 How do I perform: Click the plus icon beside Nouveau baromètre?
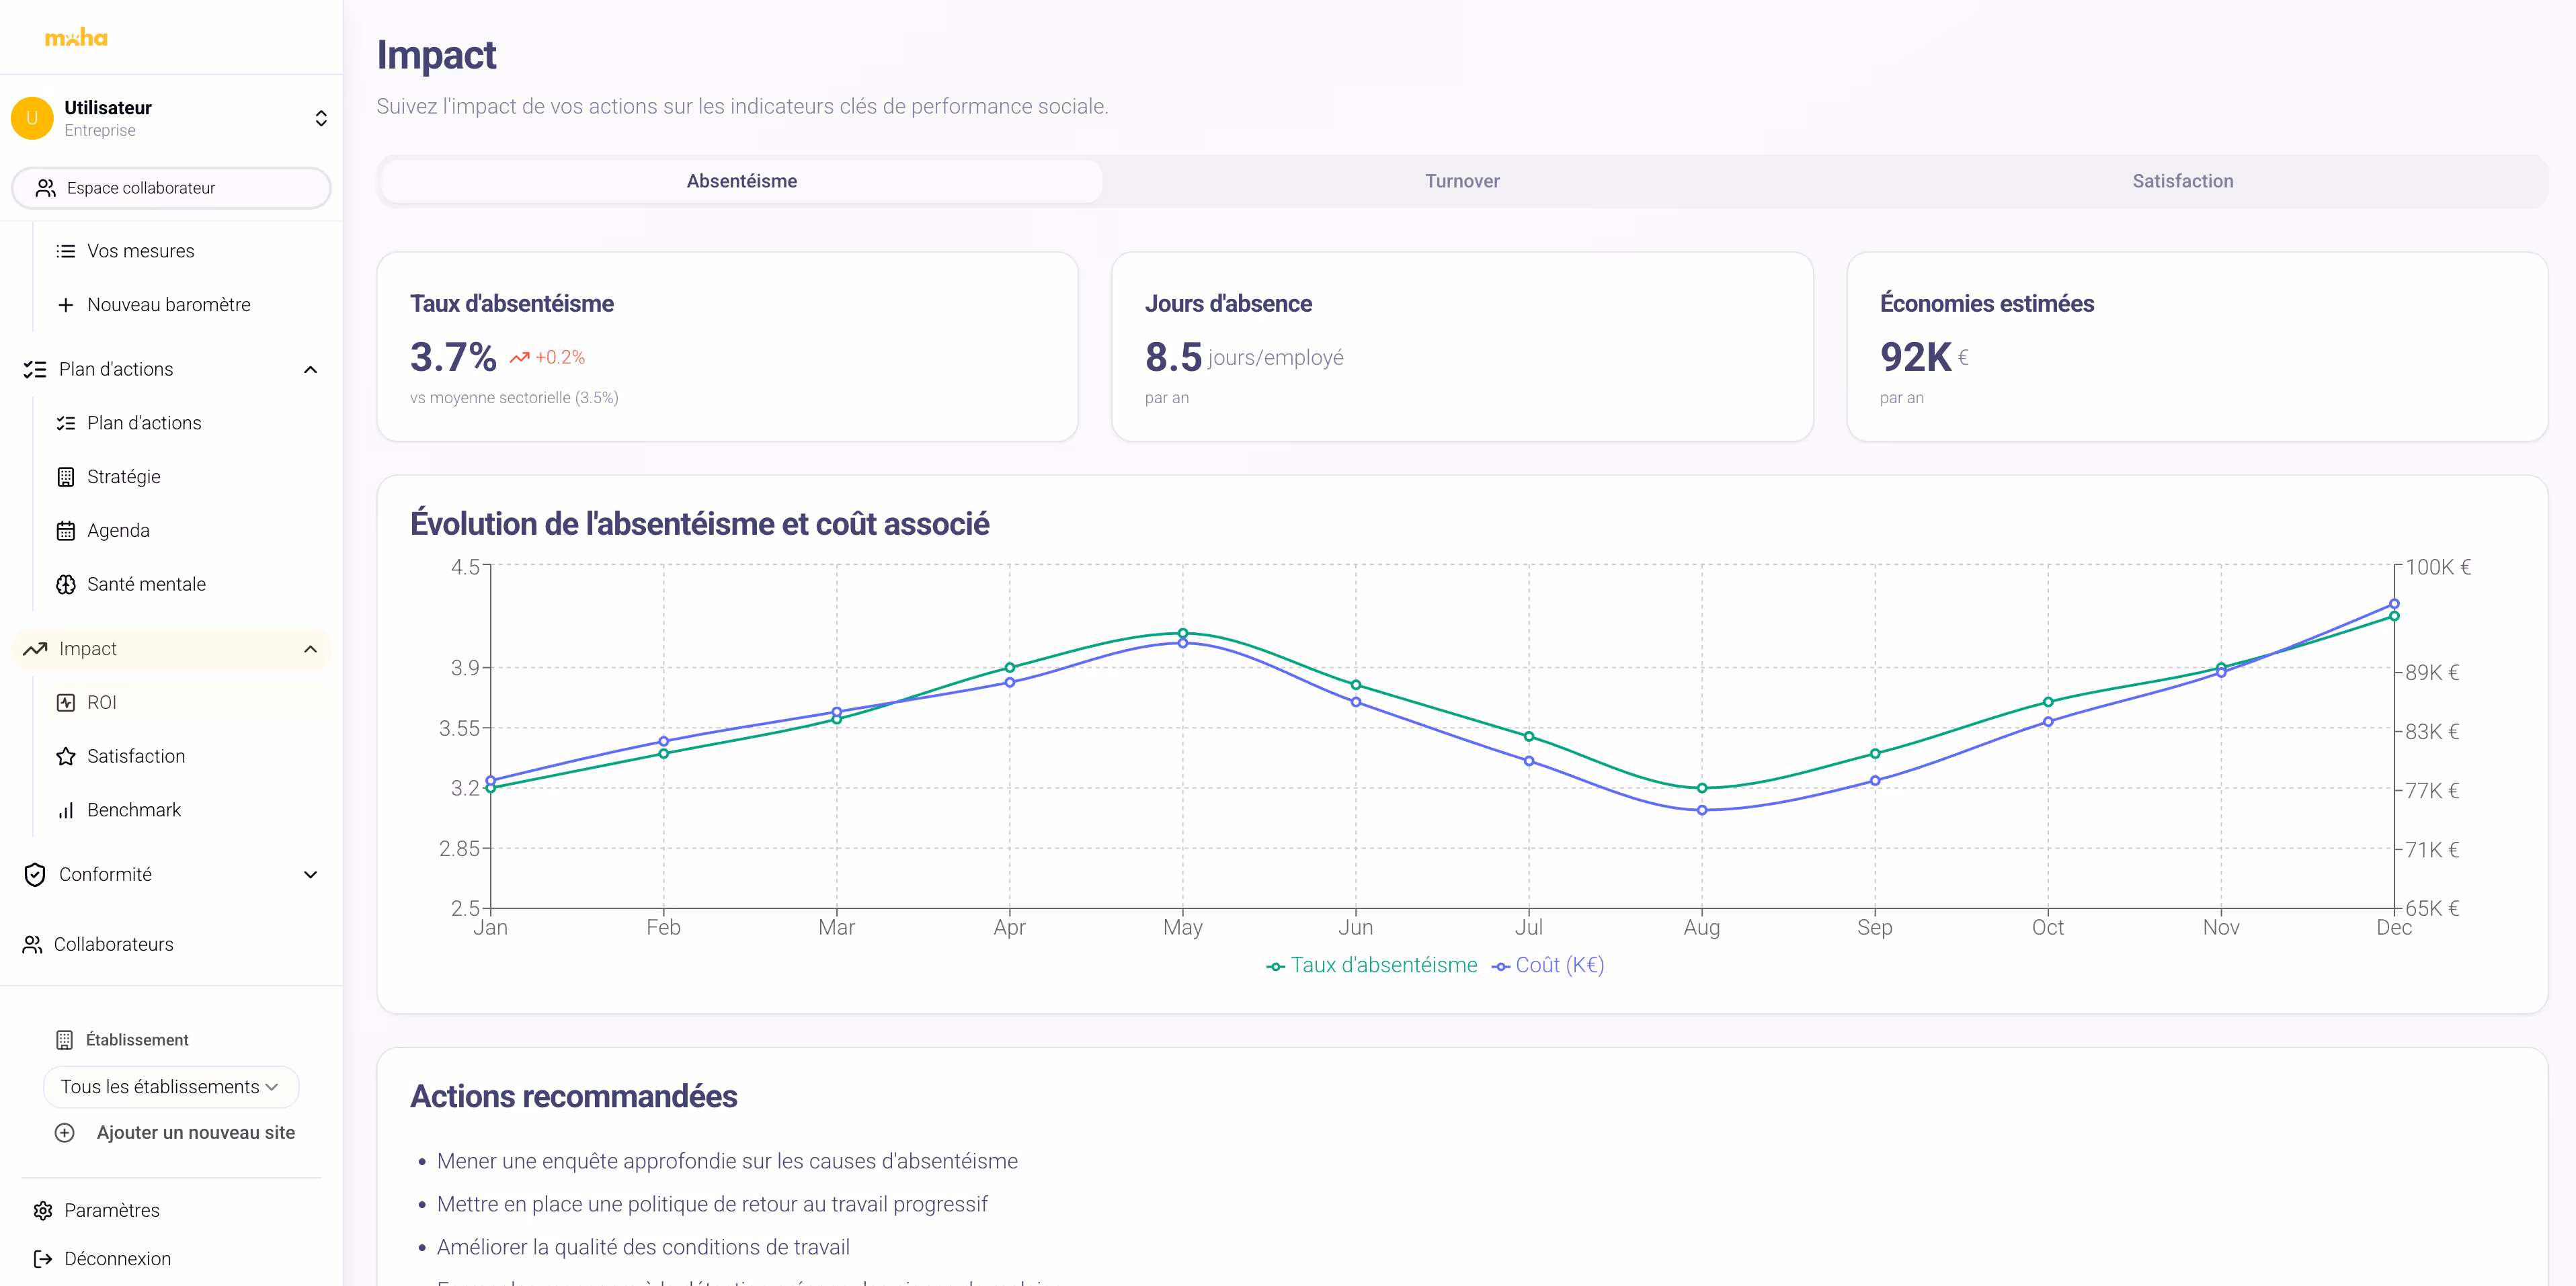(66, 305)
